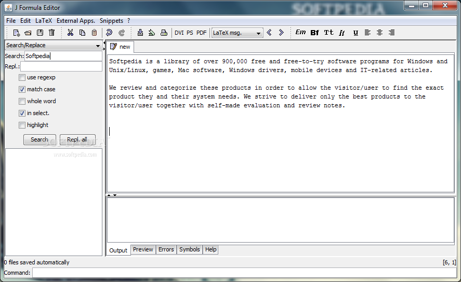Generate DVI output
The image size is (461, 282).
click(x=179, y=33)
